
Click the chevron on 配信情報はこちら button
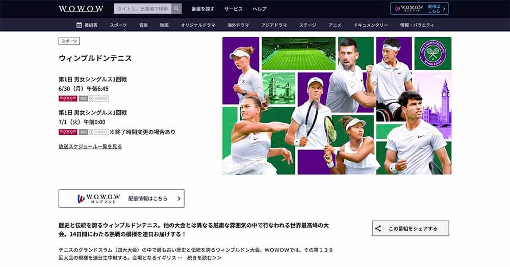179,199
